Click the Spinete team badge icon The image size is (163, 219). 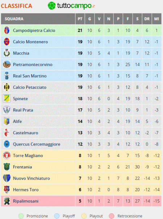[7, 99]
